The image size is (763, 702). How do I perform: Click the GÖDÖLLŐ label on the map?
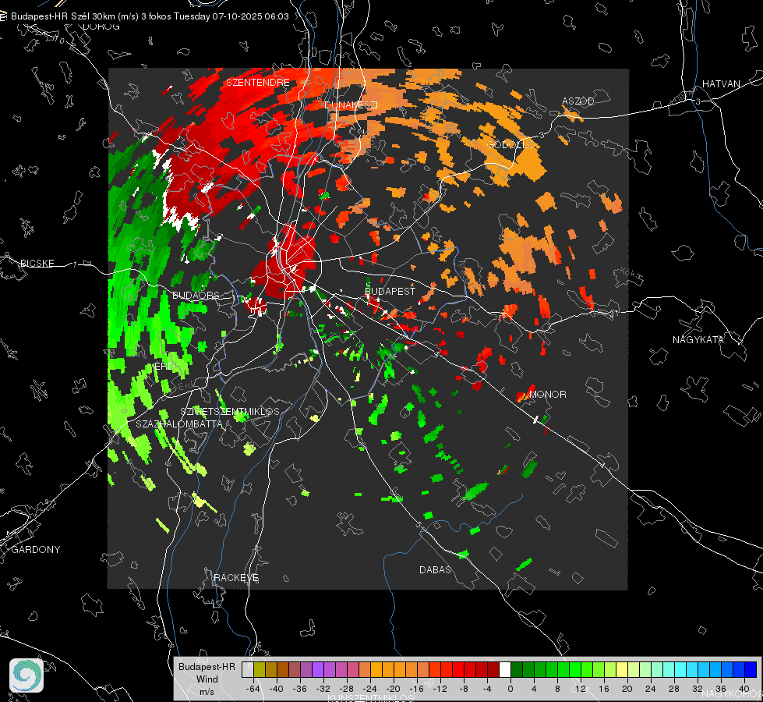510,144
